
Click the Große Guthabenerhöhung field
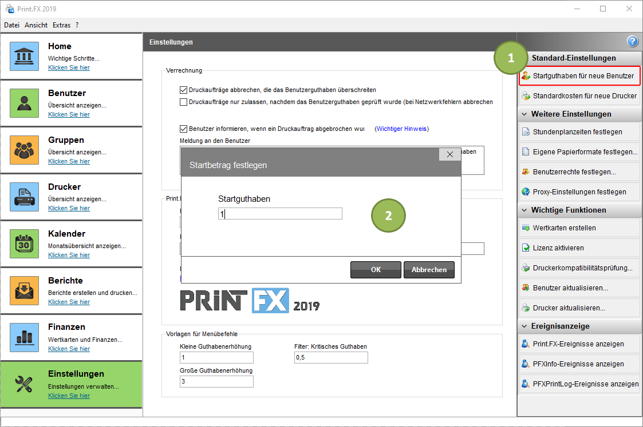tap(216, 382)
